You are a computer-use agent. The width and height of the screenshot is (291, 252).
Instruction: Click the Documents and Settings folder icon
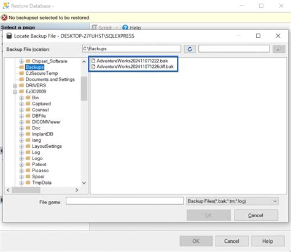click(x=21, y=79)
